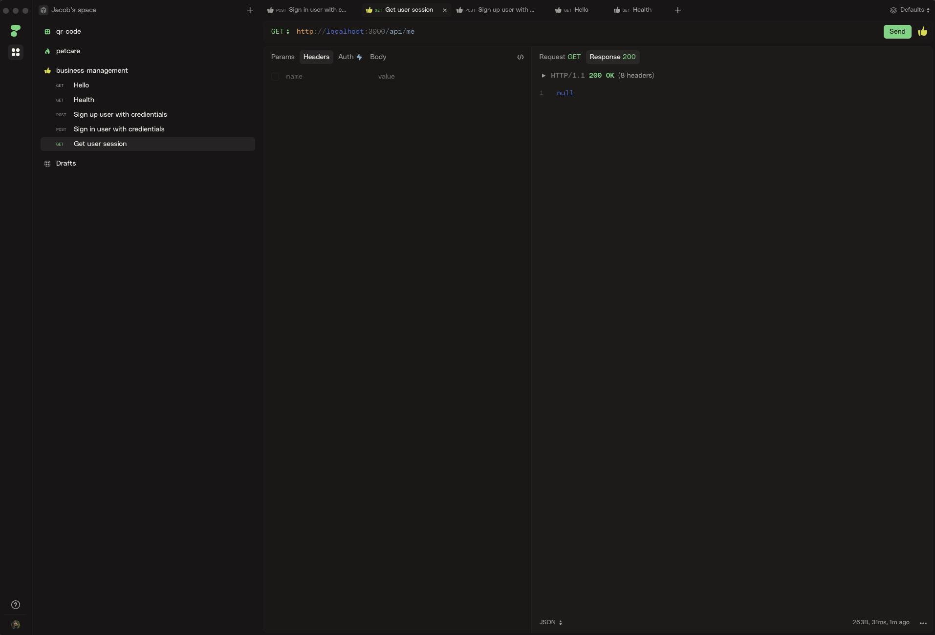Open the Jacob's space workspace switcher
935x635 pixels.
point(68,10)
